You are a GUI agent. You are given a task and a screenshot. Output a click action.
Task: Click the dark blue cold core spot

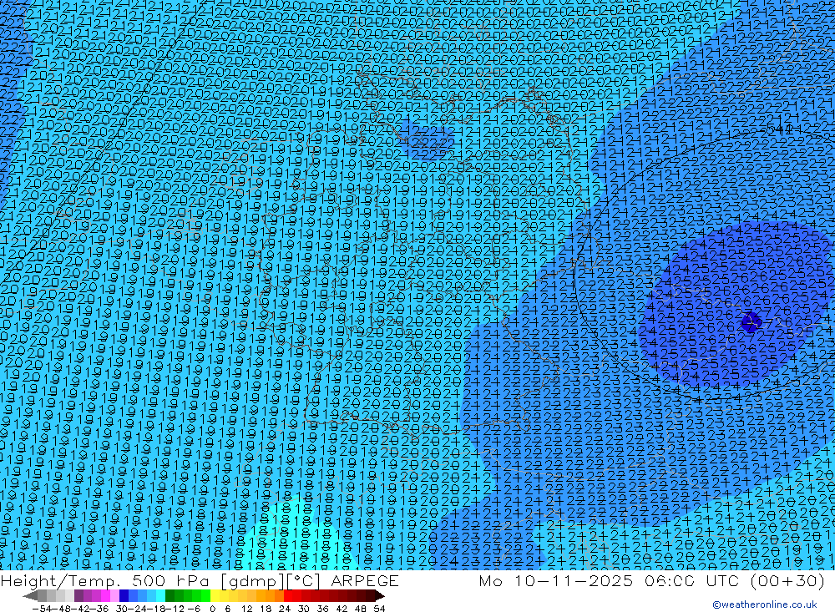[x=751, y=322]
